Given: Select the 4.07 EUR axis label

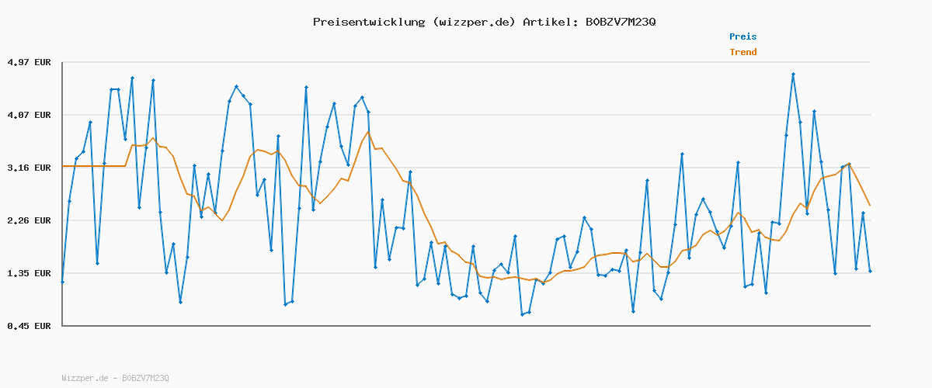Looking at the screenshot, I should (29, 115).
